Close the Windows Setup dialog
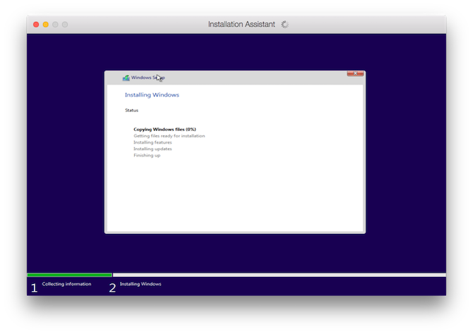473x334 pixels. 355,73
